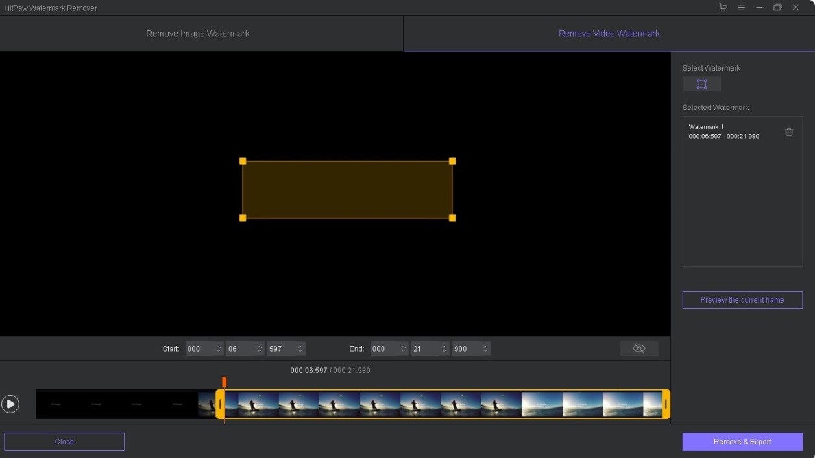Delete Watermark 1 using the trash icon
This screenshot has width=815, height=458.
tap(789, 132)
